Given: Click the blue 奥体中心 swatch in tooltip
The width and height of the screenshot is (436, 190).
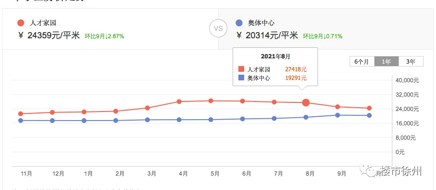Looking at the screenshot, I should tap(241, 78).
